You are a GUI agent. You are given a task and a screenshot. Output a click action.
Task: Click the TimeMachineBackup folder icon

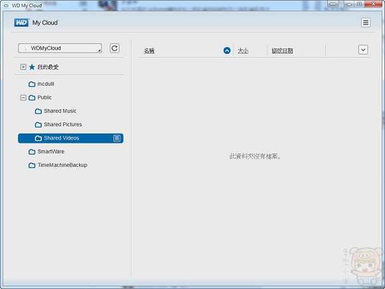click(32, 165)
